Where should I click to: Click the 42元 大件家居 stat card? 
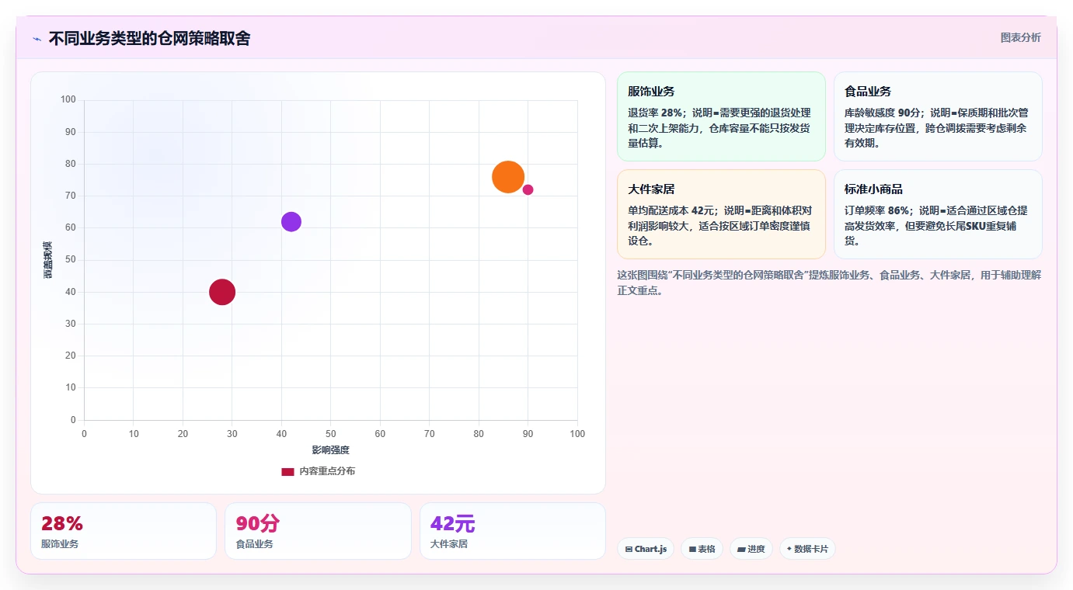click(513, 531)
